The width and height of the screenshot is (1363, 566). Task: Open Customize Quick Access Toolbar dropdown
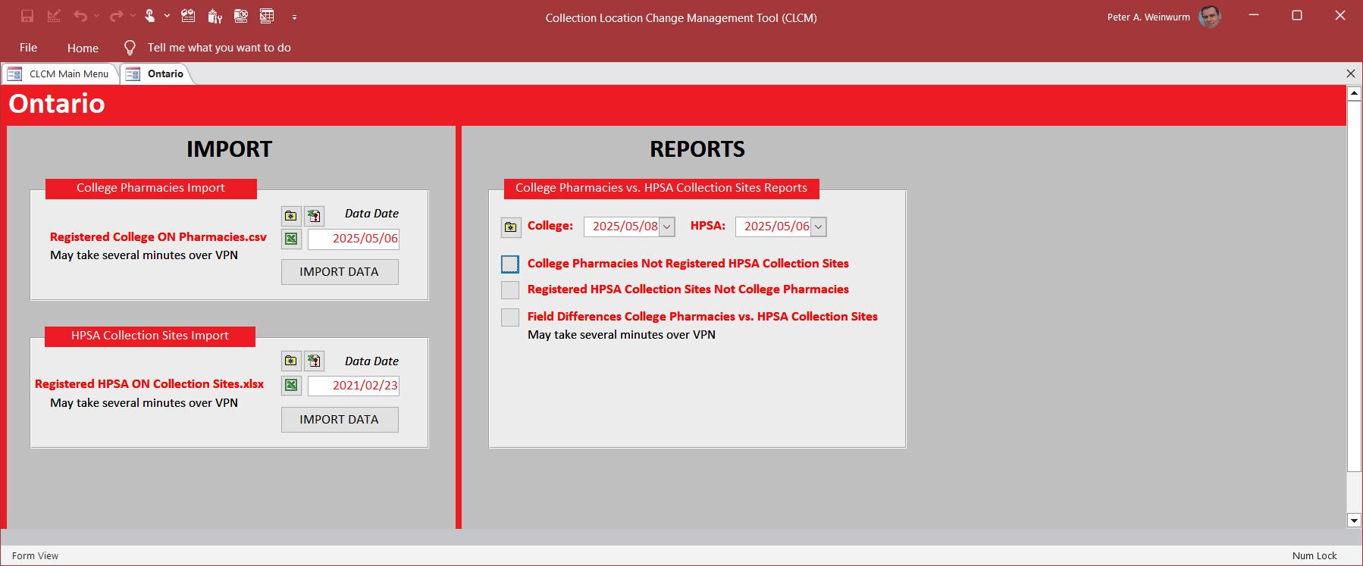click(294, 17)
